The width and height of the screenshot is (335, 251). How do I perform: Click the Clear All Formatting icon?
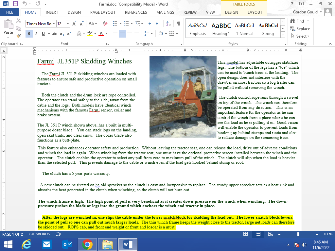pyautogui.click(x=105, y=24)
